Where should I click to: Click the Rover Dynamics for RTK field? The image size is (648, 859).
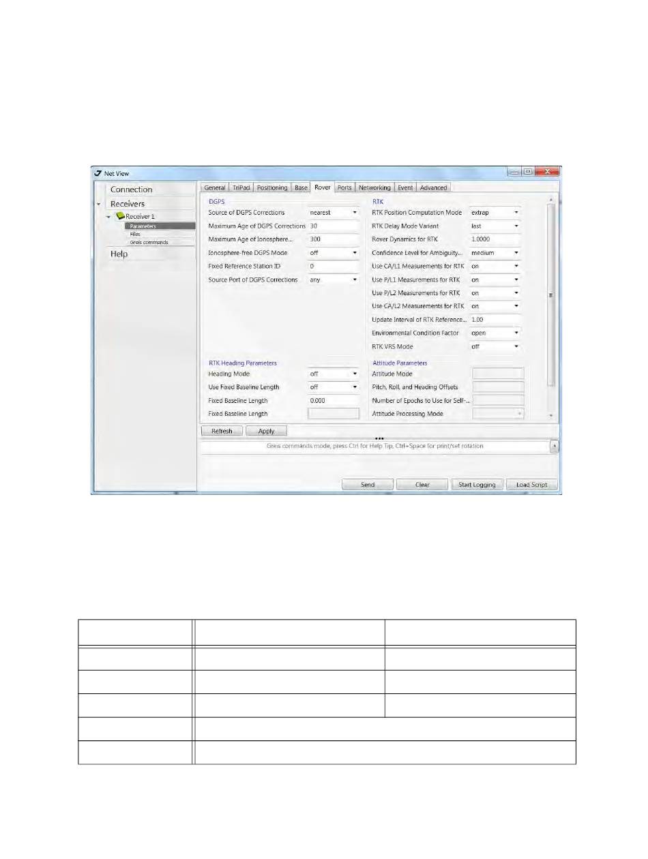point(495,239)
